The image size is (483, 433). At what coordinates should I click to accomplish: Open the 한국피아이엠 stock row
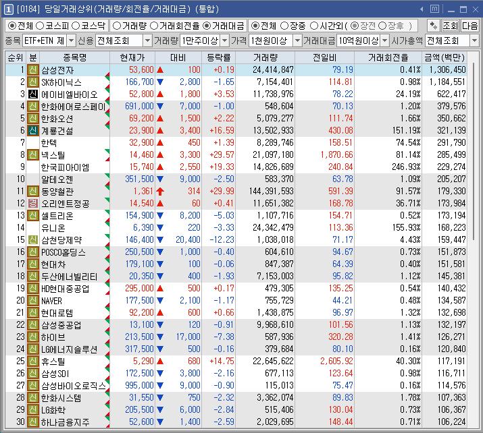(236, 167)
